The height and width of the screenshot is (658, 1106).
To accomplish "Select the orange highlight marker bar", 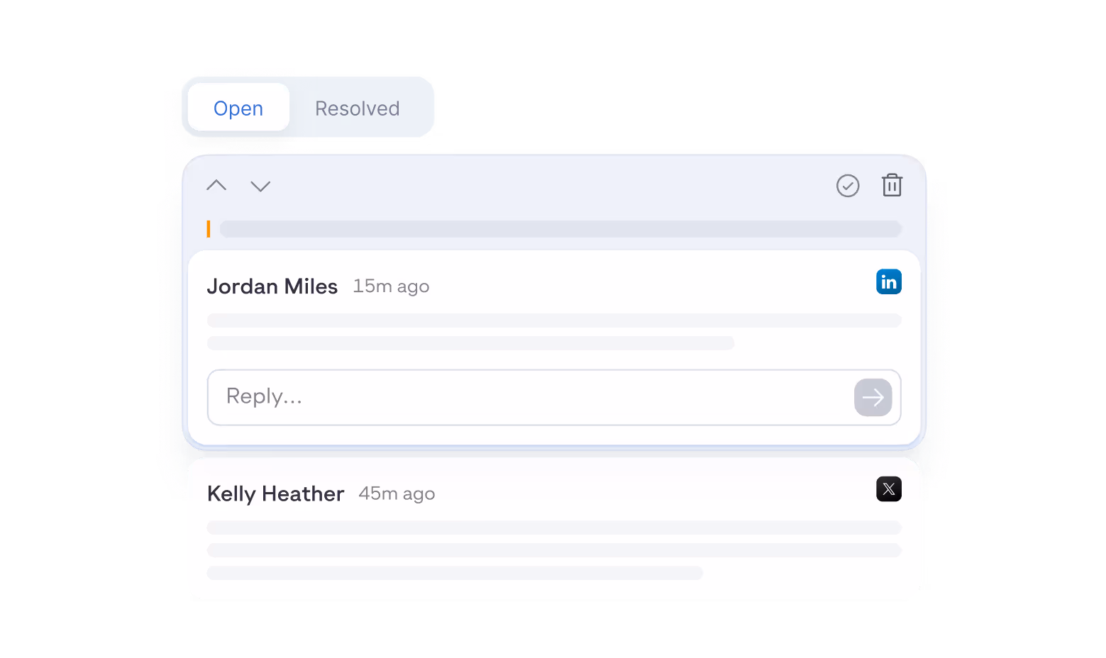I will click(x=209, y=229).
